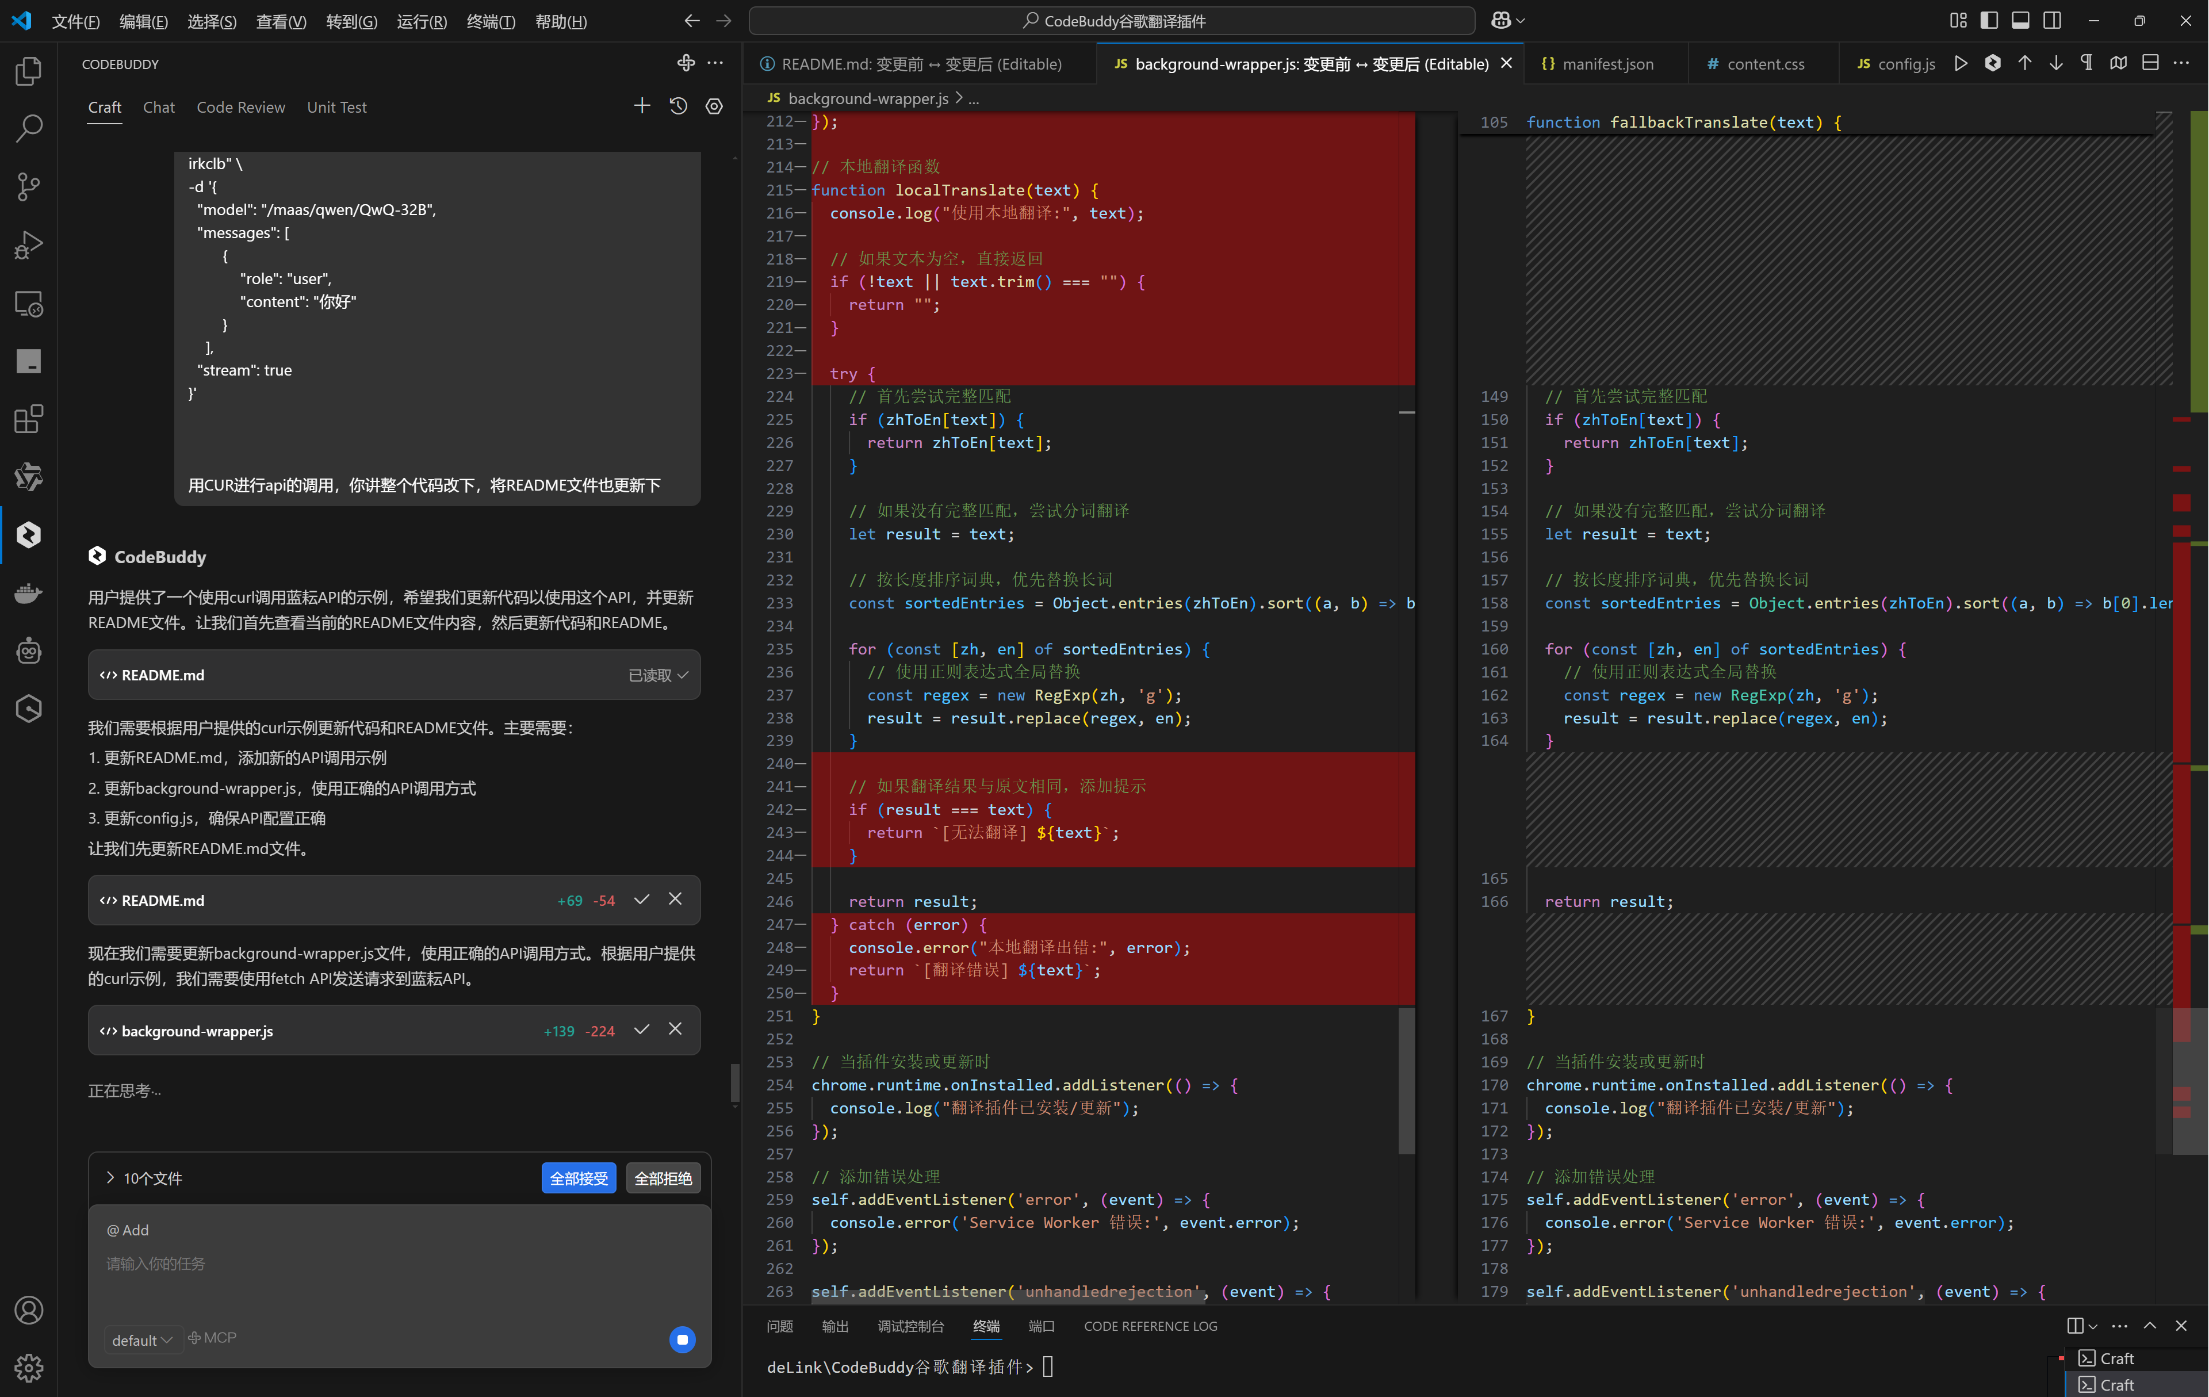This screenshot has width=2209, height=1397.
Task: Stop generation with the blue stop button
Action: coord(682,1339)
